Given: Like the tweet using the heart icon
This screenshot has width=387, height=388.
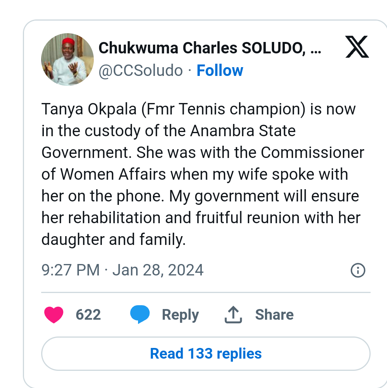Looking at the screenshot, I should tap(53, 314).
